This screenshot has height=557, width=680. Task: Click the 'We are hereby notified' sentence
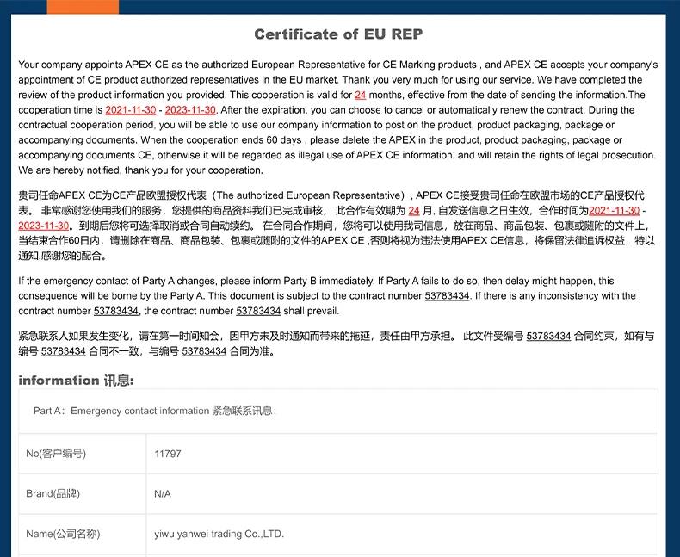click(140, 170)
